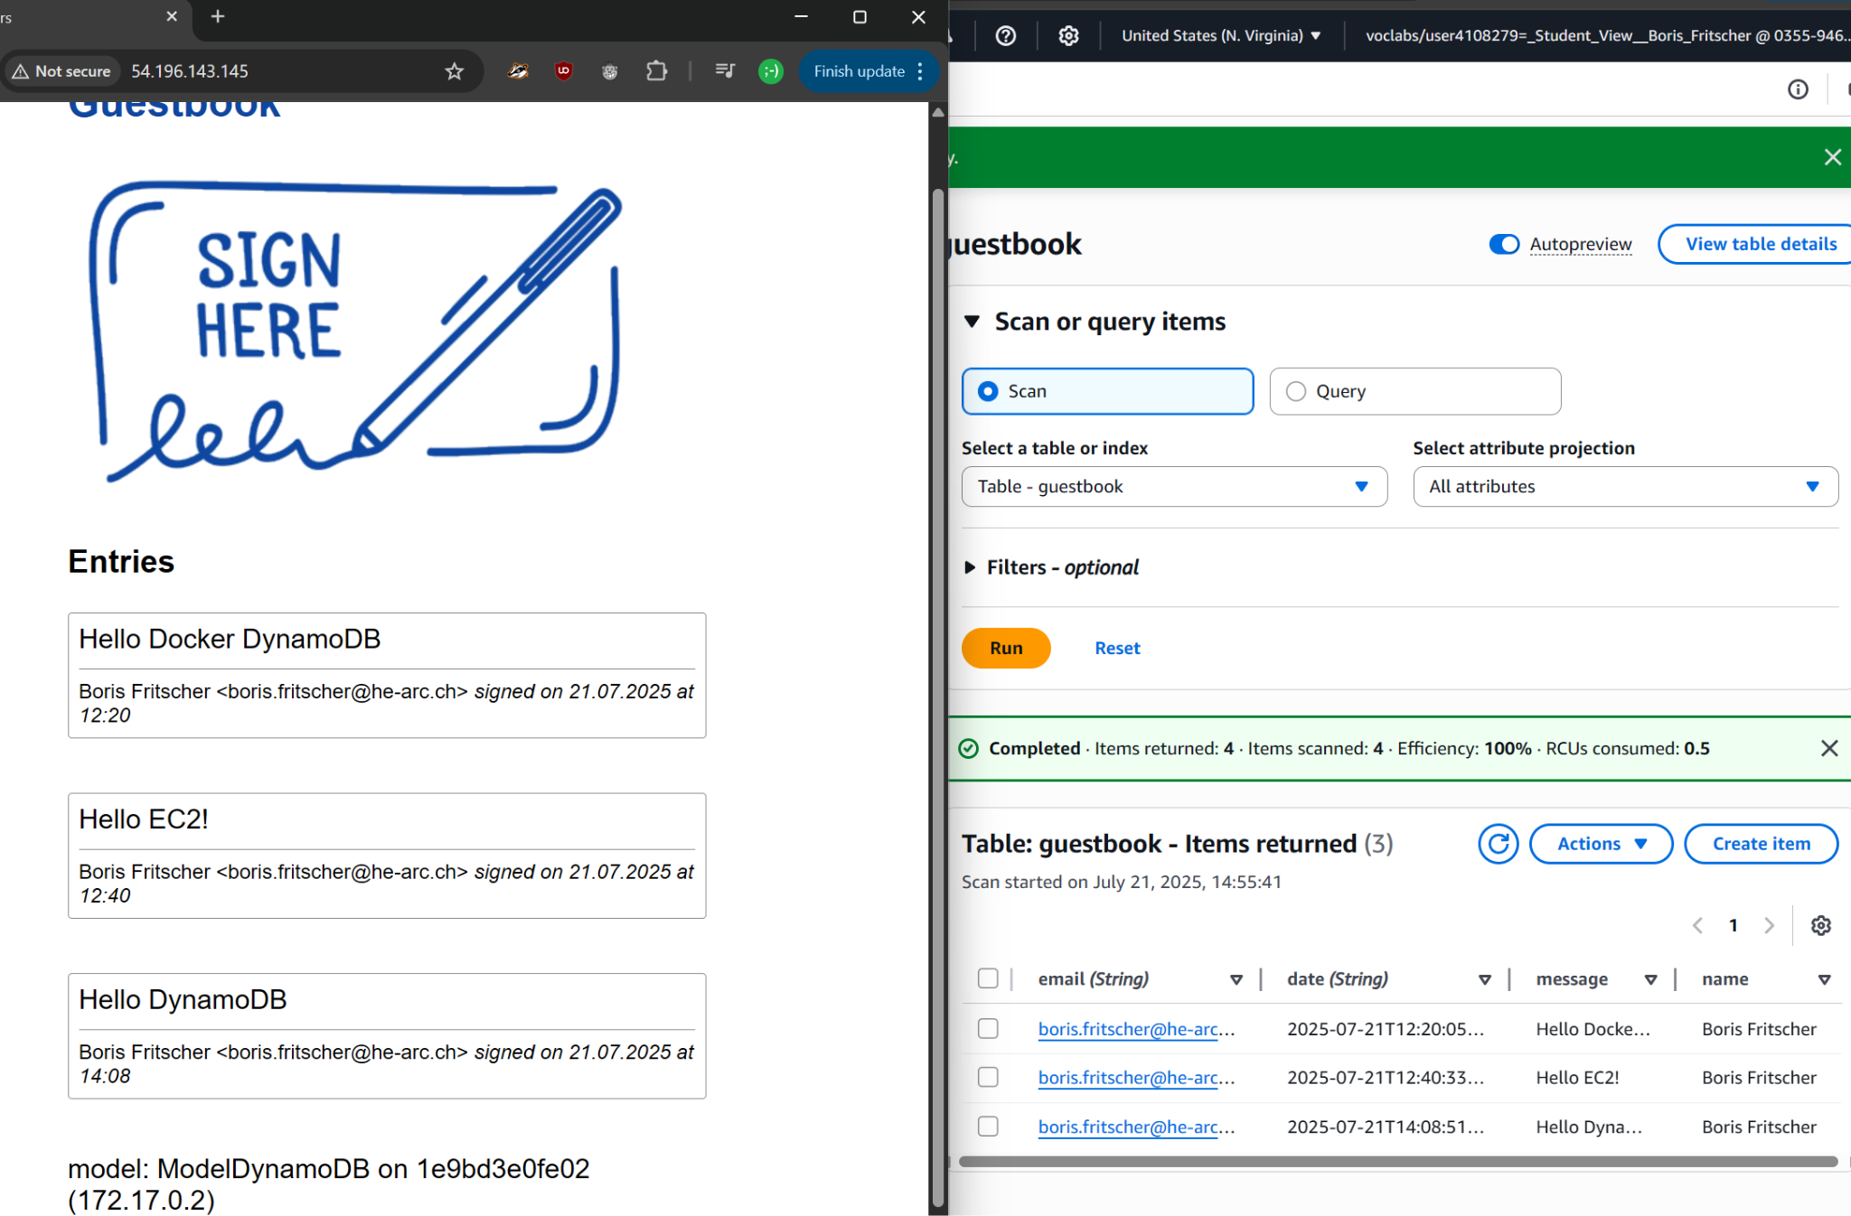This screenshot has height=1216, width=1851.
Task: Check the Hello EC2! row checkbox
Action: (988, 1077)
